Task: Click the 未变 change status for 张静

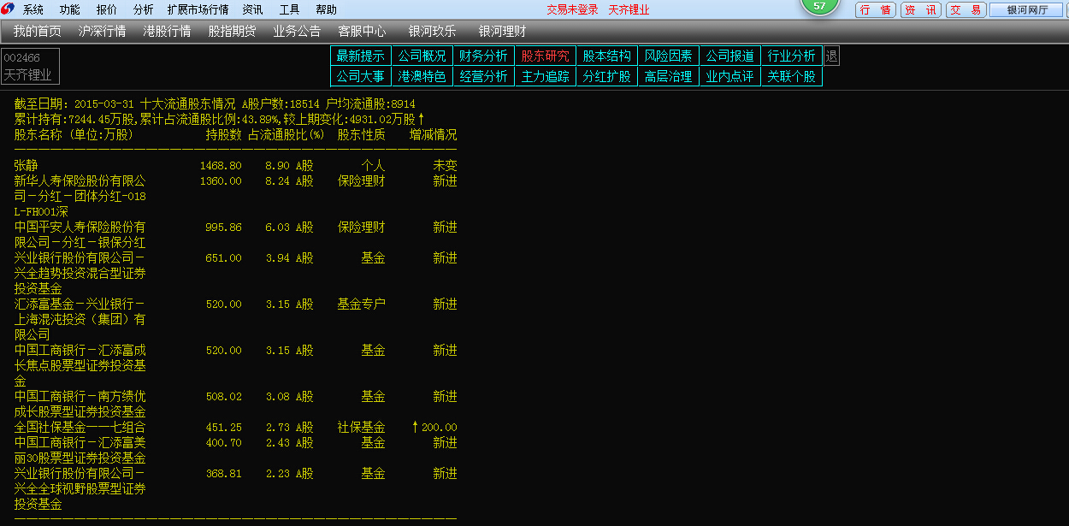Action: (x=445, y=165)
